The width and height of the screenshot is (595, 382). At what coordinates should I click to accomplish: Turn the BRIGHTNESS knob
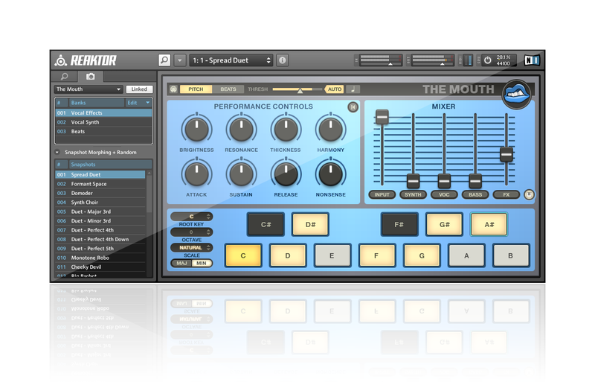tap(196, 129)
